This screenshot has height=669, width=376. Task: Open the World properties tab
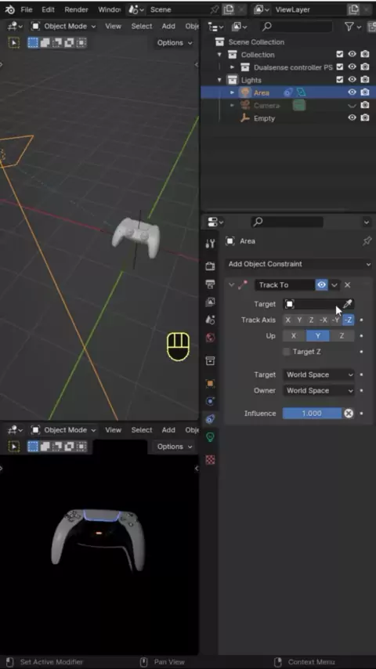(210, 338)
